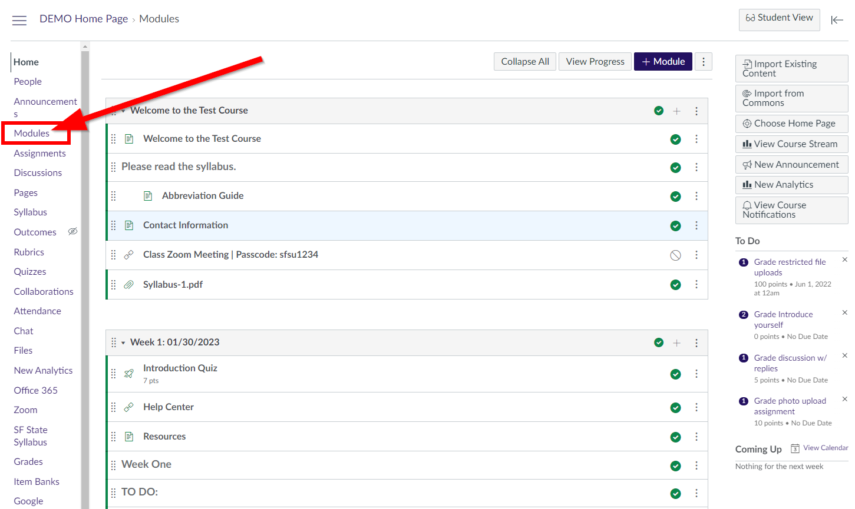The image size is (855, 509).
Task: Open Assignments in the course navigation
Action: point(40,154)
